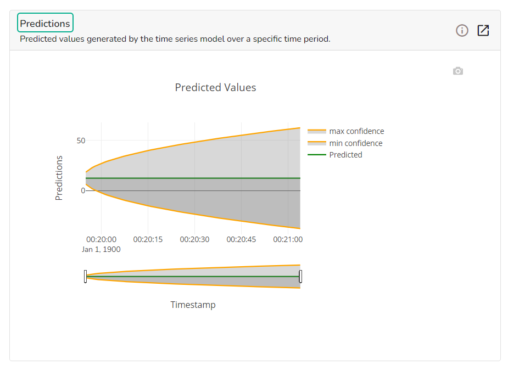
Task: Click the 00:20:30 x-axis tick label
Action: [195, 239]
